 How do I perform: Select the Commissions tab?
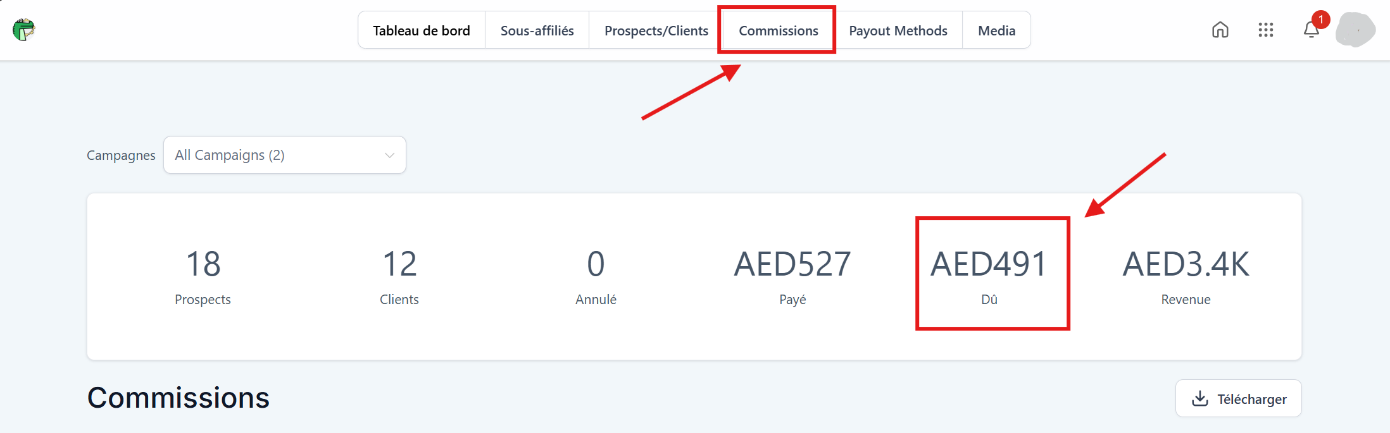[x=778, y=30]
